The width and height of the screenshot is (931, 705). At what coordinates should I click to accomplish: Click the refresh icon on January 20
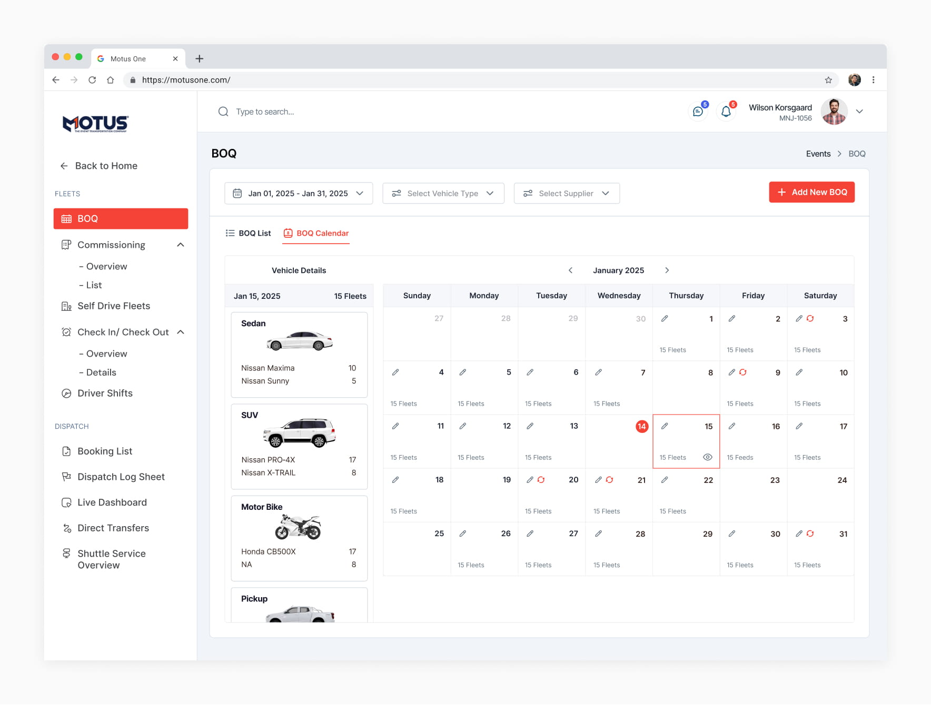[x=541, y=480]
